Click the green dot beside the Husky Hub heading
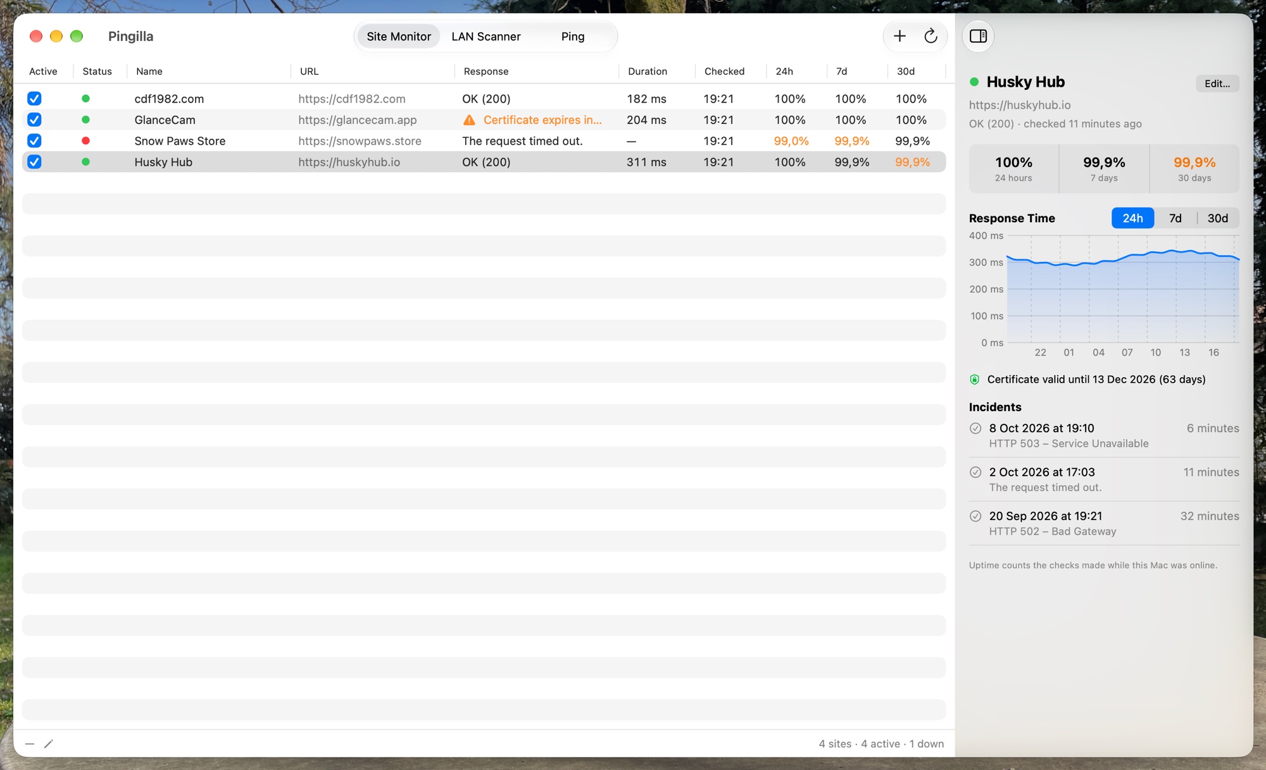 coord(974,82)
